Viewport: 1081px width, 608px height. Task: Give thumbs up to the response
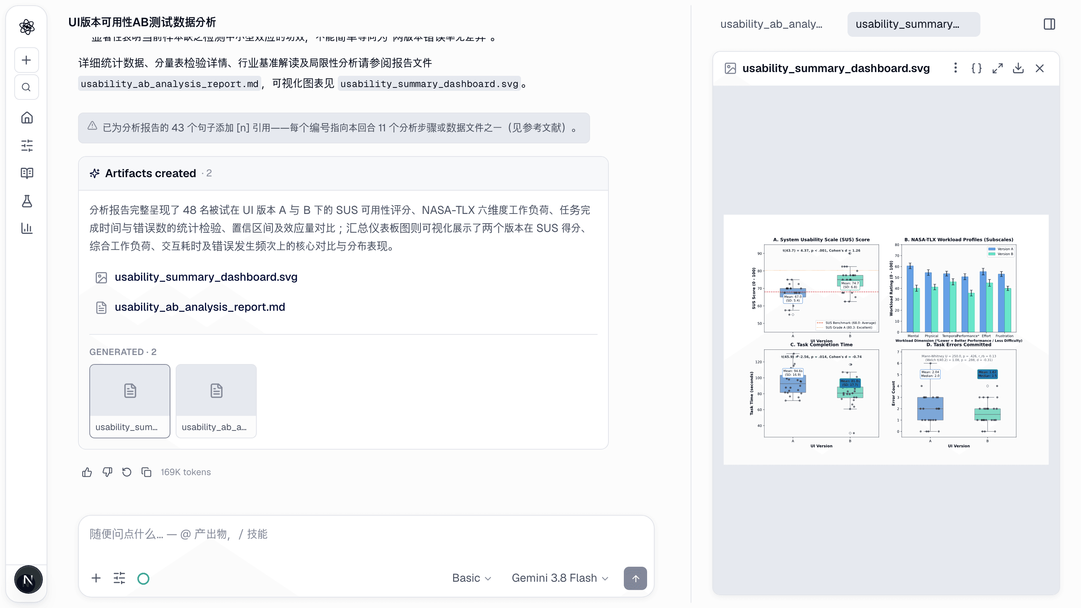(x=87, y=472)
